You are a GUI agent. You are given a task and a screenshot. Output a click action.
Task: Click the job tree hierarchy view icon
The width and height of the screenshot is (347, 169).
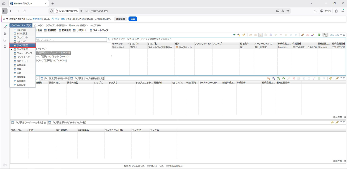pyautogui.click(x=325, y=35)
